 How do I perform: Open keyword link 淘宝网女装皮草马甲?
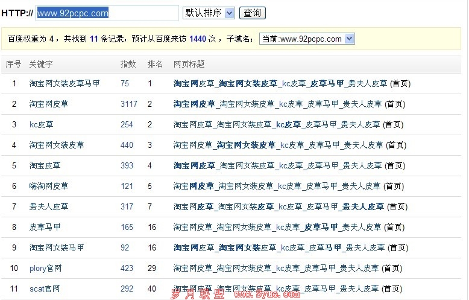pyautogui.click(x=65, y=83)
